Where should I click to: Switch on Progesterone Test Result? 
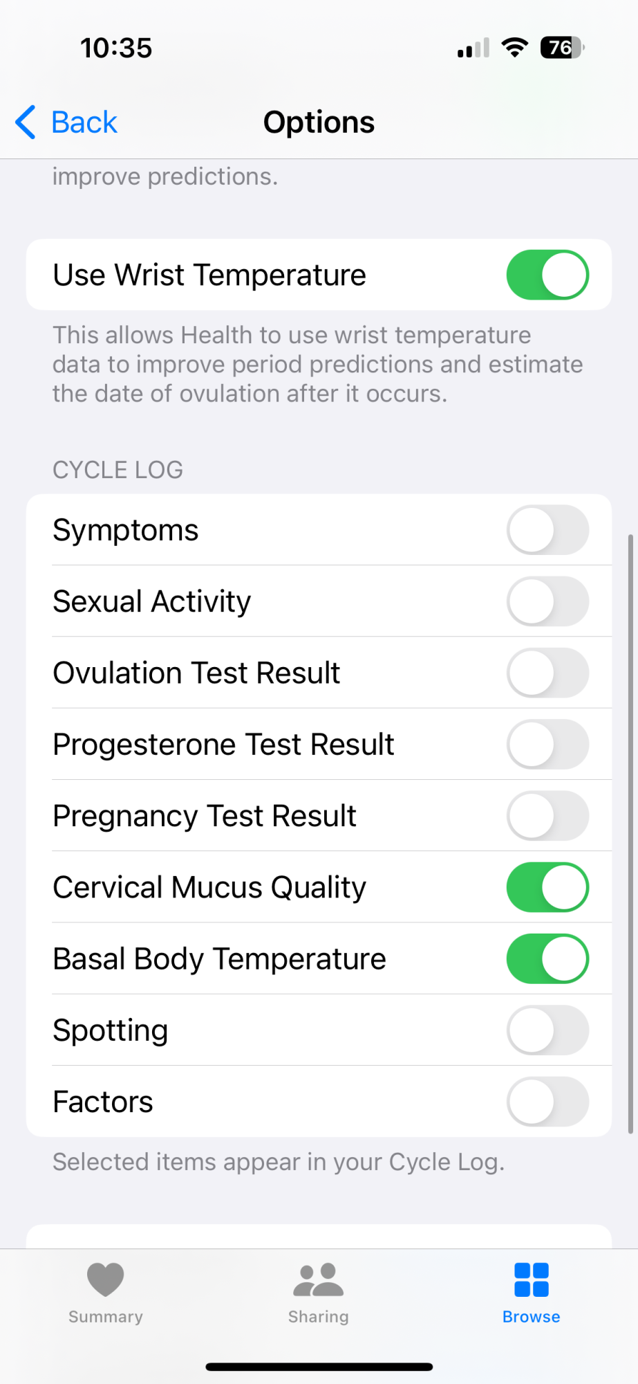(547, 745)
